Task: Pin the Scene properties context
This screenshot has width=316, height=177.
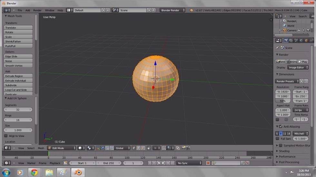Action: click(x=277, y=48)
